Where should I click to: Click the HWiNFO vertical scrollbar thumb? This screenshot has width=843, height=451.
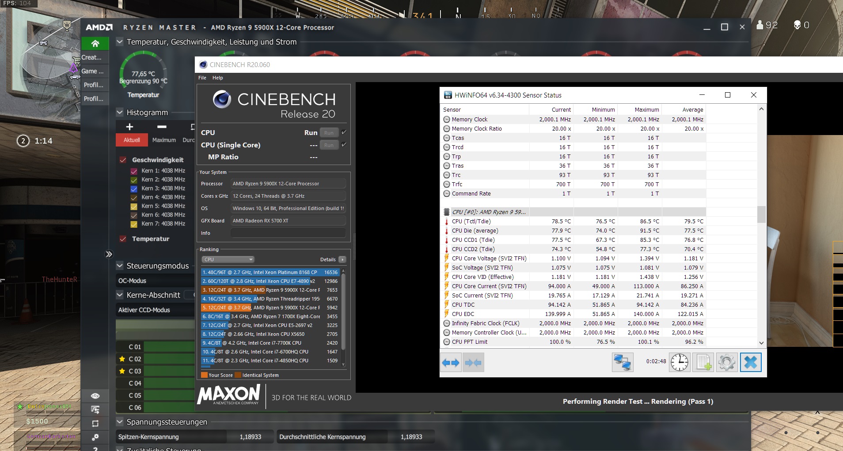pyautogui.click(x=761, y=214)
